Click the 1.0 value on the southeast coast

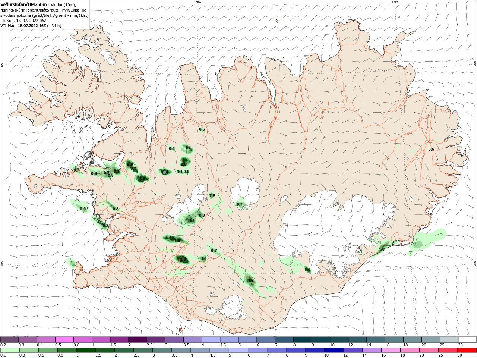tap(382, 249)
